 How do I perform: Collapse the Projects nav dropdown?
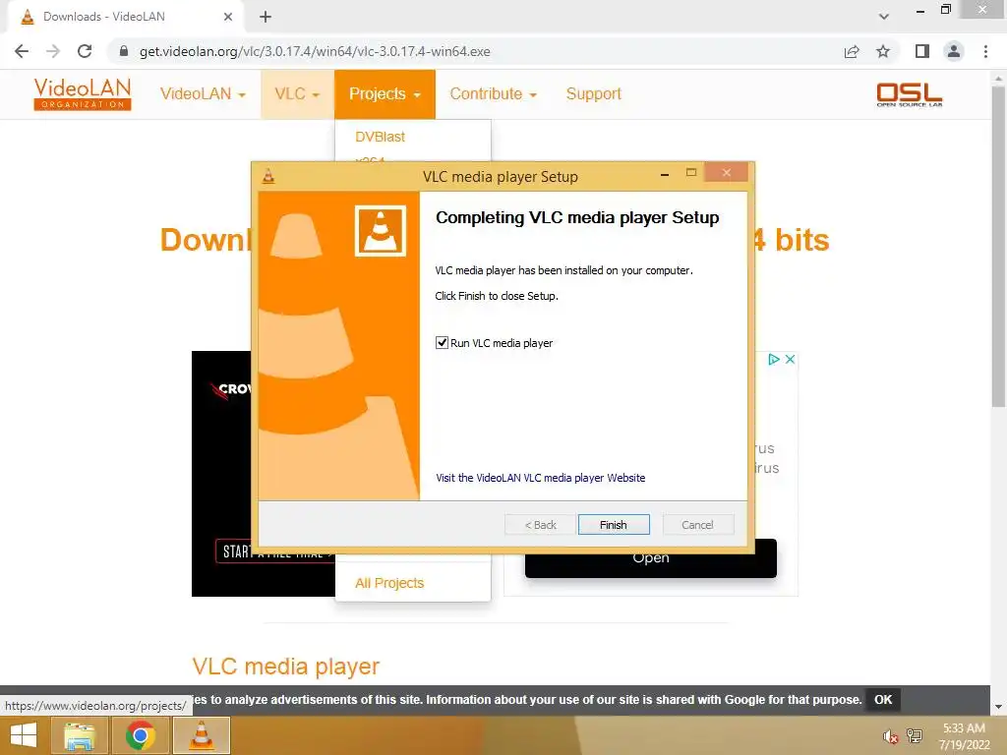pyautogui.click(x=385, y=93)
